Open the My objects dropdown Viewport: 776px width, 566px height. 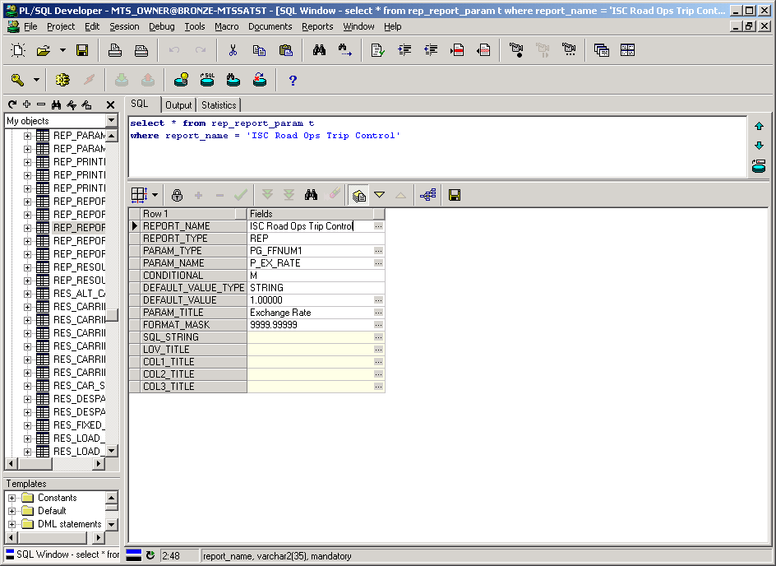pos(111,120)
